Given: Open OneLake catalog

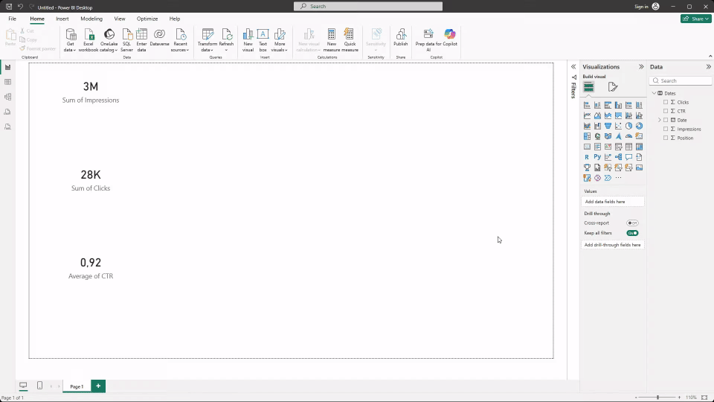Looking at the screenshot, I should [109, 40].
